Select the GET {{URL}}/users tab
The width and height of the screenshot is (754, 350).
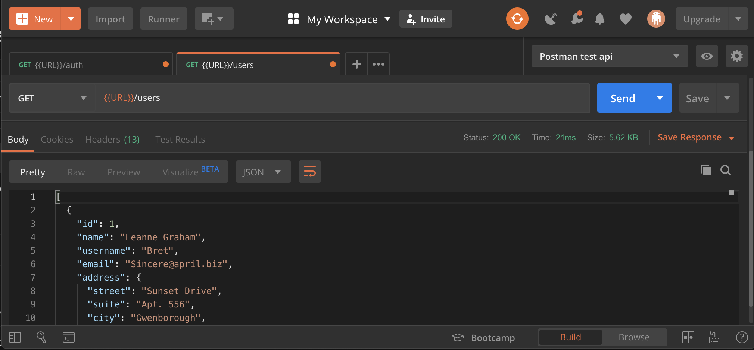click(x=258, y=65)
